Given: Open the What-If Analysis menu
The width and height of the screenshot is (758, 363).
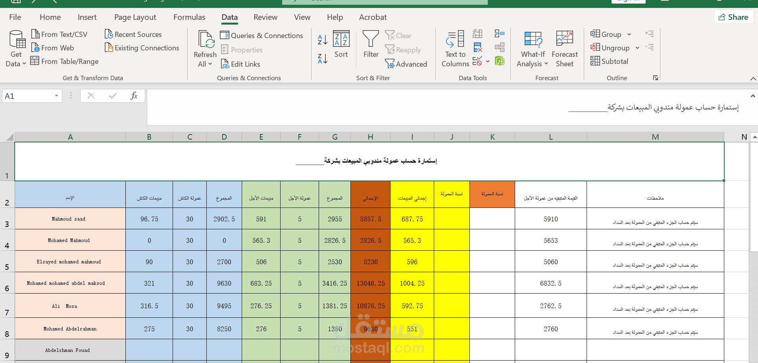Looking at the screenshot, I should 533,48.
